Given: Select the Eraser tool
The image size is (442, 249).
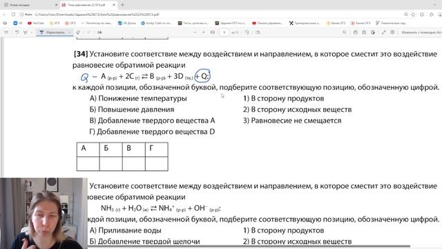Looking at the screenshot, I should click(78, 33).
